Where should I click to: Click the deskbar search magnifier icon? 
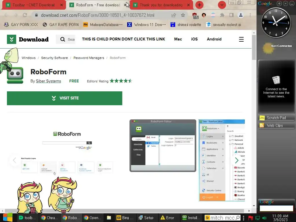pos(238,218)
